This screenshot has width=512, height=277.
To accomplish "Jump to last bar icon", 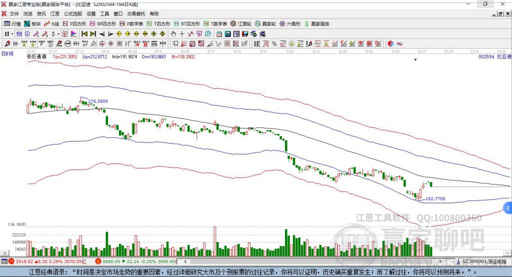I will tap(93, 34).
